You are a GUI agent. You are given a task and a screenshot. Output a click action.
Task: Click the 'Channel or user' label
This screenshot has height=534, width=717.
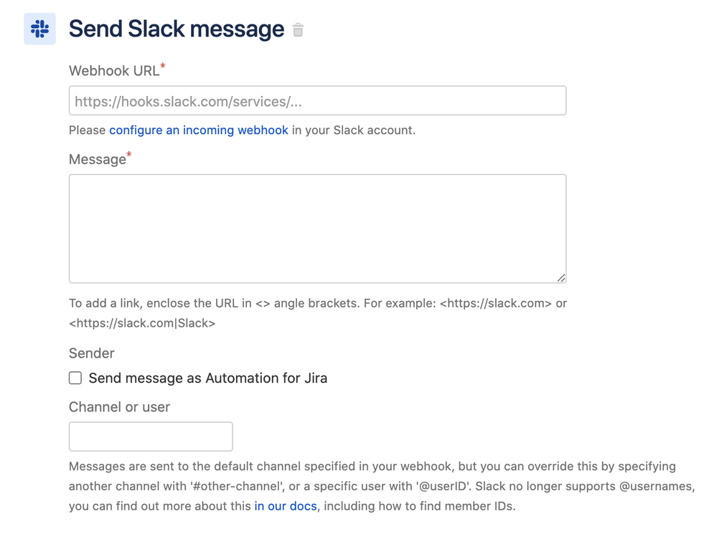tap(119, 407)
